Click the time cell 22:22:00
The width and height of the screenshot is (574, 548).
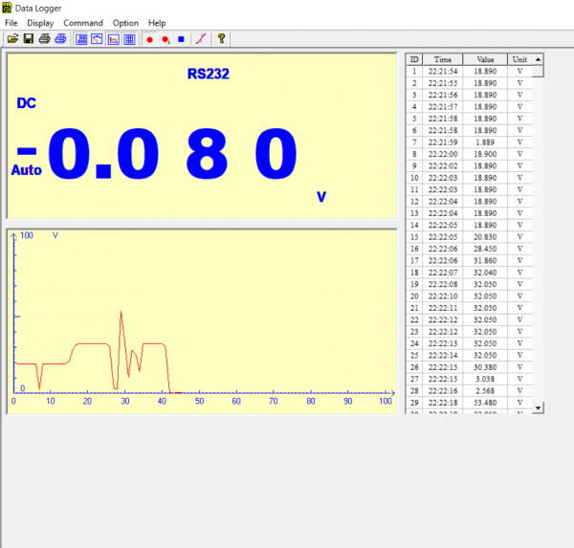(443, 154)
